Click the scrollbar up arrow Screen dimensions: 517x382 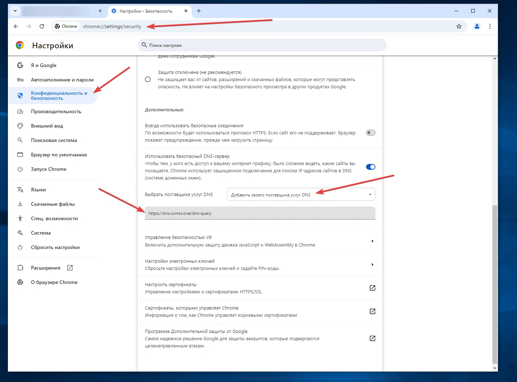coord(495,58)
